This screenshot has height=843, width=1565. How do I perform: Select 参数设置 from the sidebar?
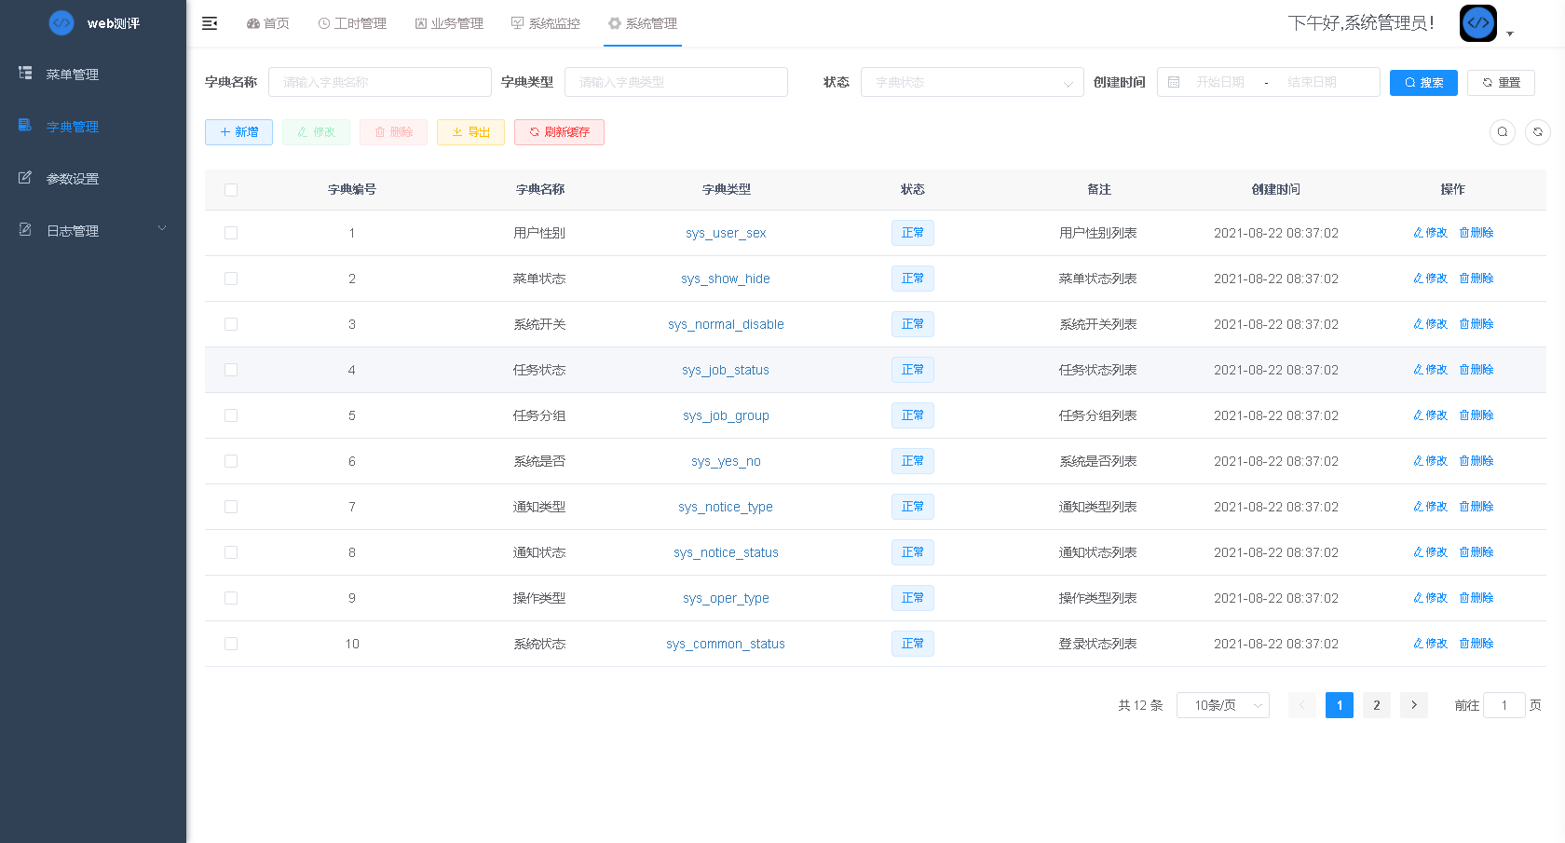75,178
